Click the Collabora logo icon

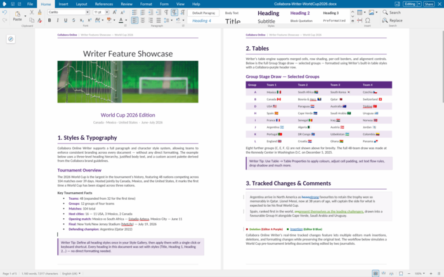pyautogui.click(x=4, y=4)
